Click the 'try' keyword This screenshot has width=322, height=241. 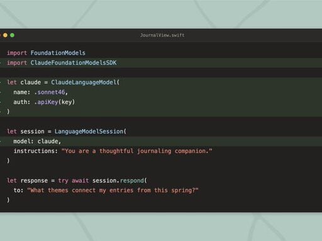pyautogui.click(x=63, y=181)
